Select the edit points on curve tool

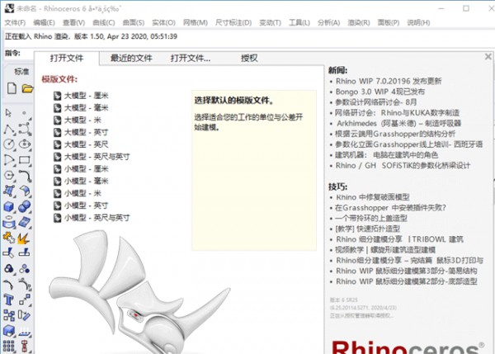click(x=8, y=285)
